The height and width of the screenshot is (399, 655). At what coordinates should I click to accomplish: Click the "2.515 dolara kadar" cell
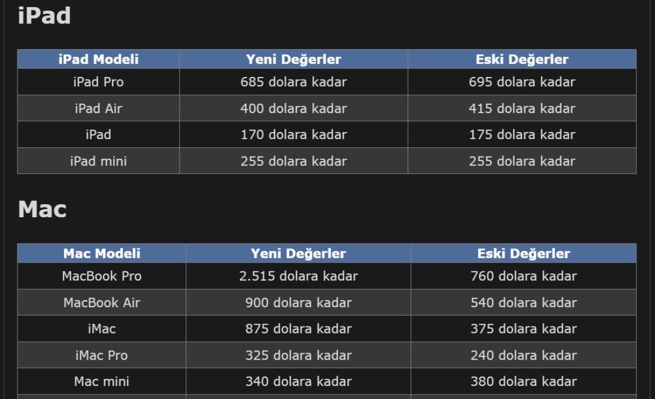click(298, 276)
